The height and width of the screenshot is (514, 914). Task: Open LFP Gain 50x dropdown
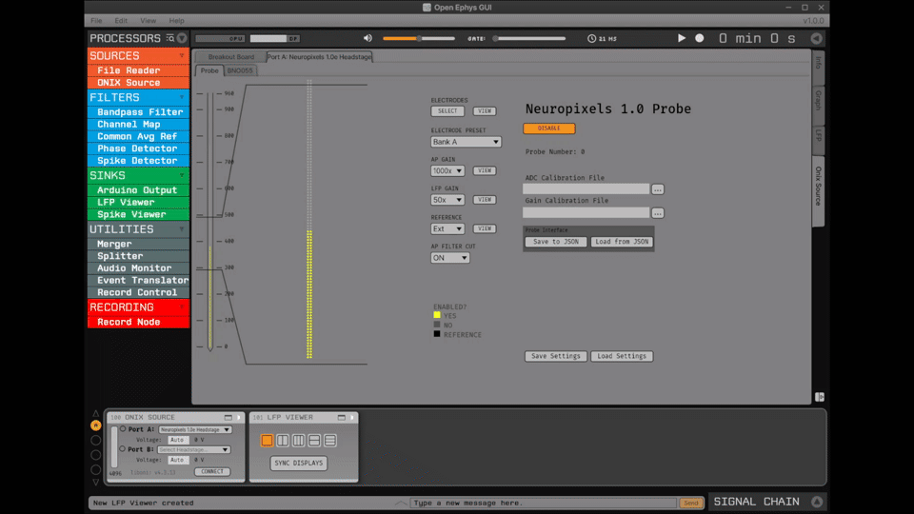point(447,200)
